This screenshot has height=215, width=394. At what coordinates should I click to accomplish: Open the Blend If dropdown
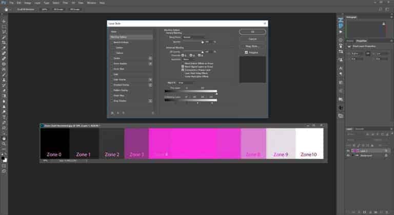186,82
